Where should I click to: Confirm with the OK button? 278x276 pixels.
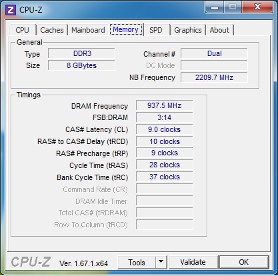click(244, 262)
